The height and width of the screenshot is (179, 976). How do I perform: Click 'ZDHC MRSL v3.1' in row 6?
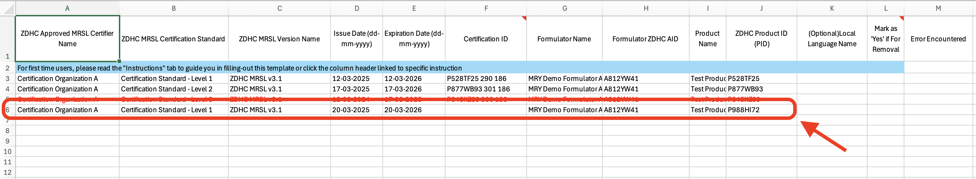pyautogui.click(x=279, y=109)
